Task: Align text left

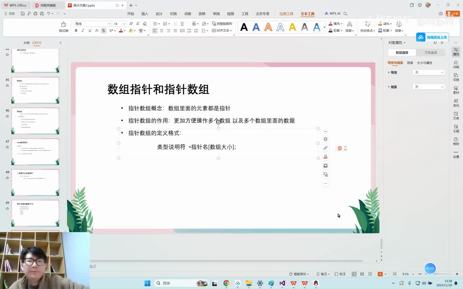Action: (155, 31)
